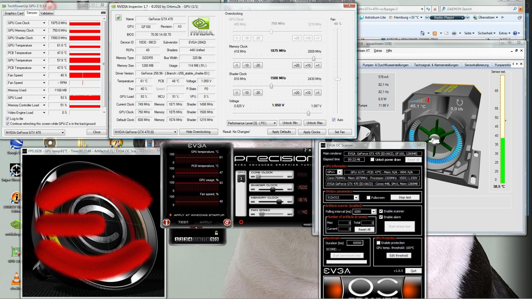Click the Apply Clocks button
The height and width of the screenshot is (299, 532).
pos(312,132)
